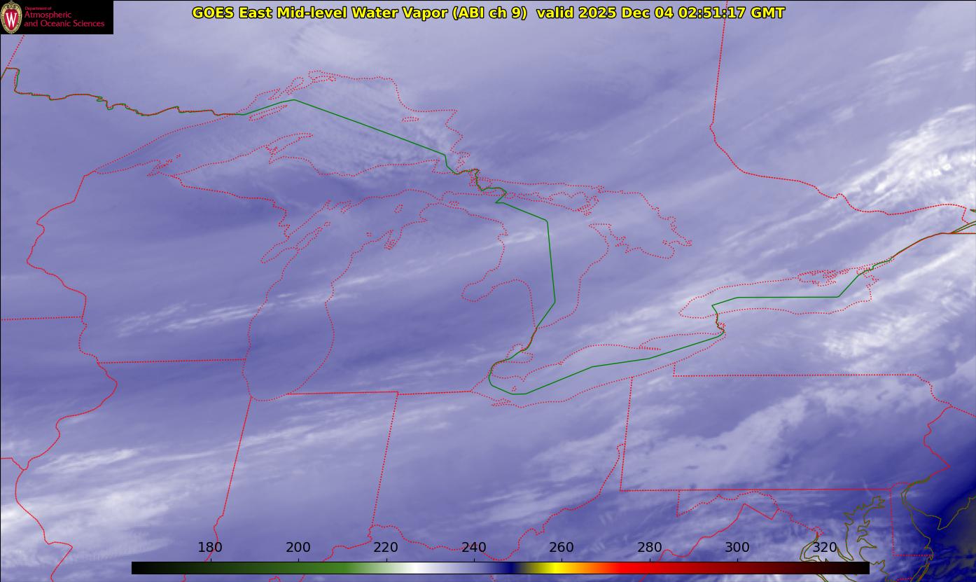Viewport: 976px width, 582px height.
Task: Click the 280 tick label on colorbar
Action: point(650,548)
